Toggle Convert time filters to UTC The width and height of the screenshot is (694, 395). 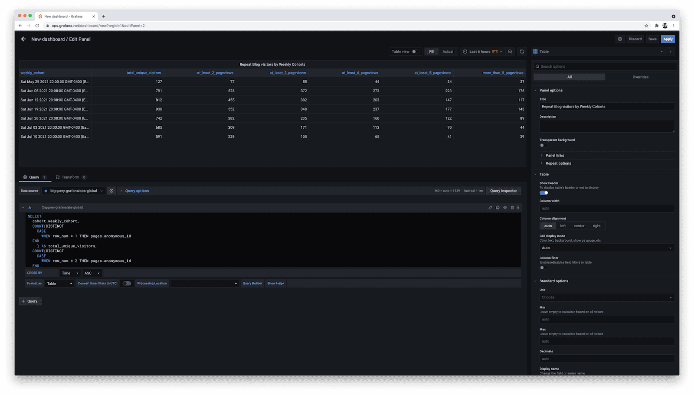click(127, 284)
